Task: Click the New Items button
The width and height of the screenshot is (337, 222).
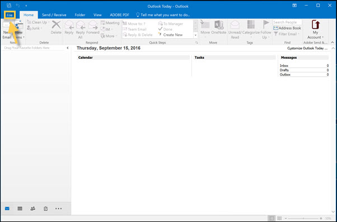Action: pyautogui.click(x=20, y=30)
